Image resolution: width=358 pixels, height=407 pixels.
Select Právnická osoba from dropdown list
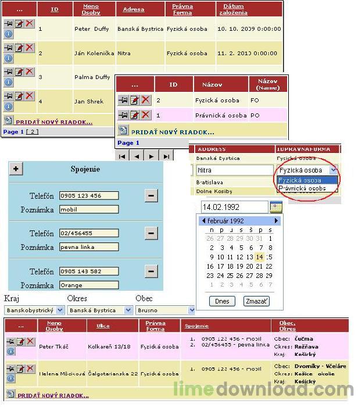(x=307, y=188)
